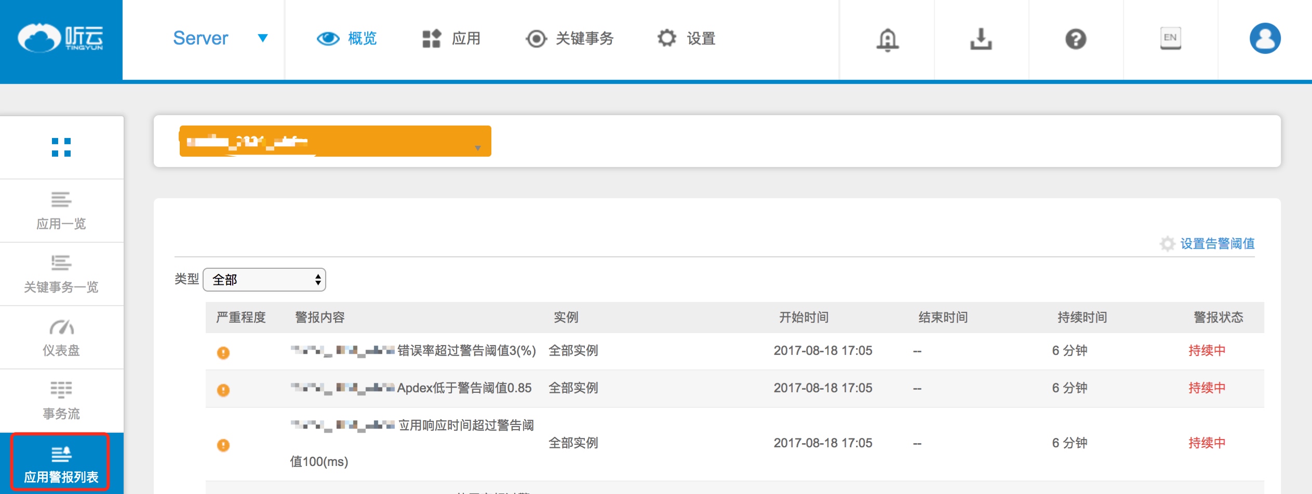
Task: Open 关键事务一览 in sidebar
Action: click(x=61, y=287)
